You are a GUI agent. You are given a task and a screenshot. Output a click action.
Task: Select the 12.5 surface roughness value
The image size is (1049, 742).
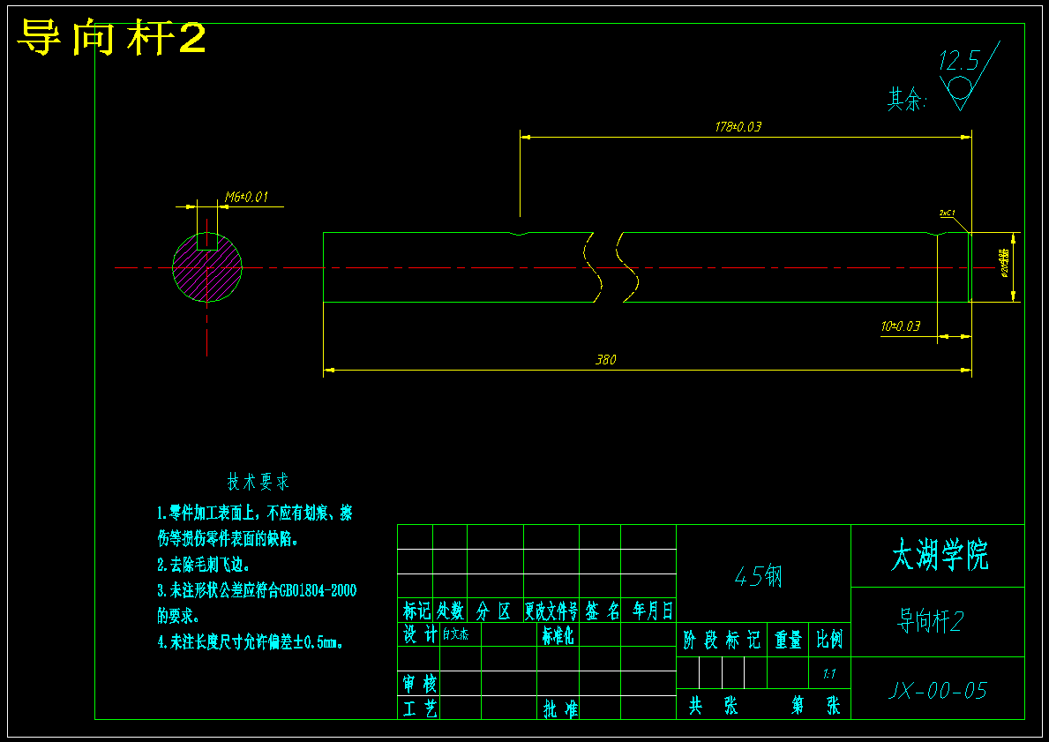click(x=959, y=61)
